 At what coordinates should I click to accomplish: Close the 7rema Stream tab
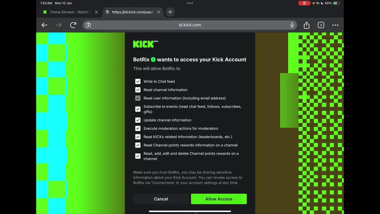coord(96,12)
